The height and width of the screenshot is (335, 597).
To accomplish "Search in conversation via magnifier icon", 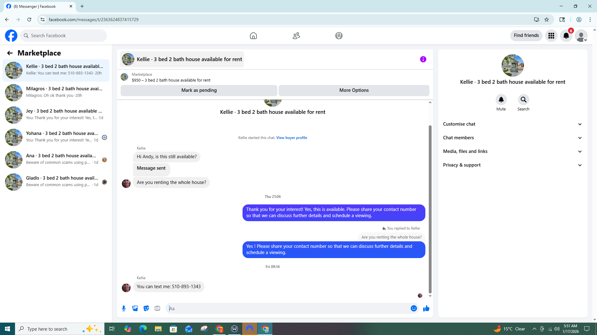I will click(x=523, y=100).
